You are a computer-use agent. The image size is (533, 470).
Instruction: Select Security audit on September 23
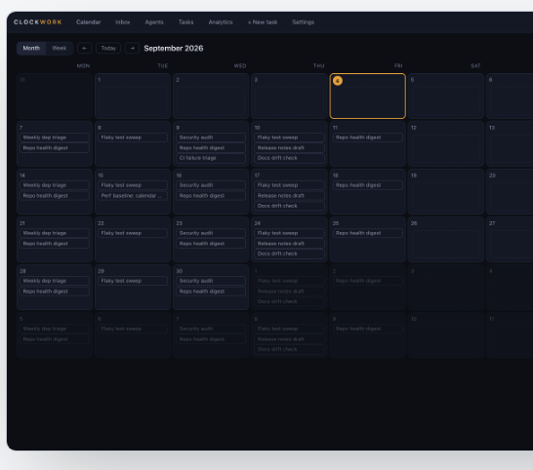[x=211, y=233]
